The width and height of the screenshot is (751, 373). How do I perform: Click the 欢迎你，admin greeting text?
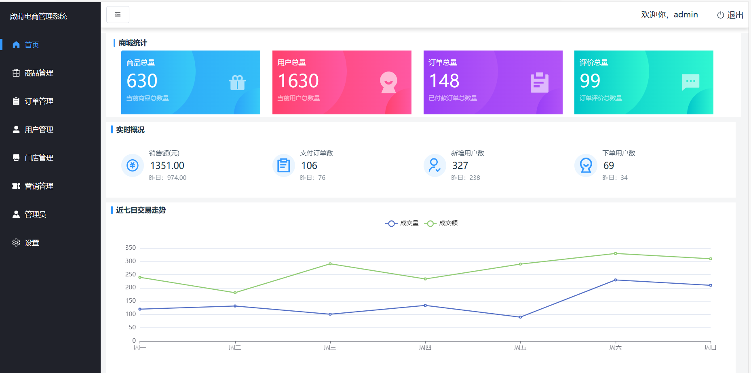click(669, 15)
